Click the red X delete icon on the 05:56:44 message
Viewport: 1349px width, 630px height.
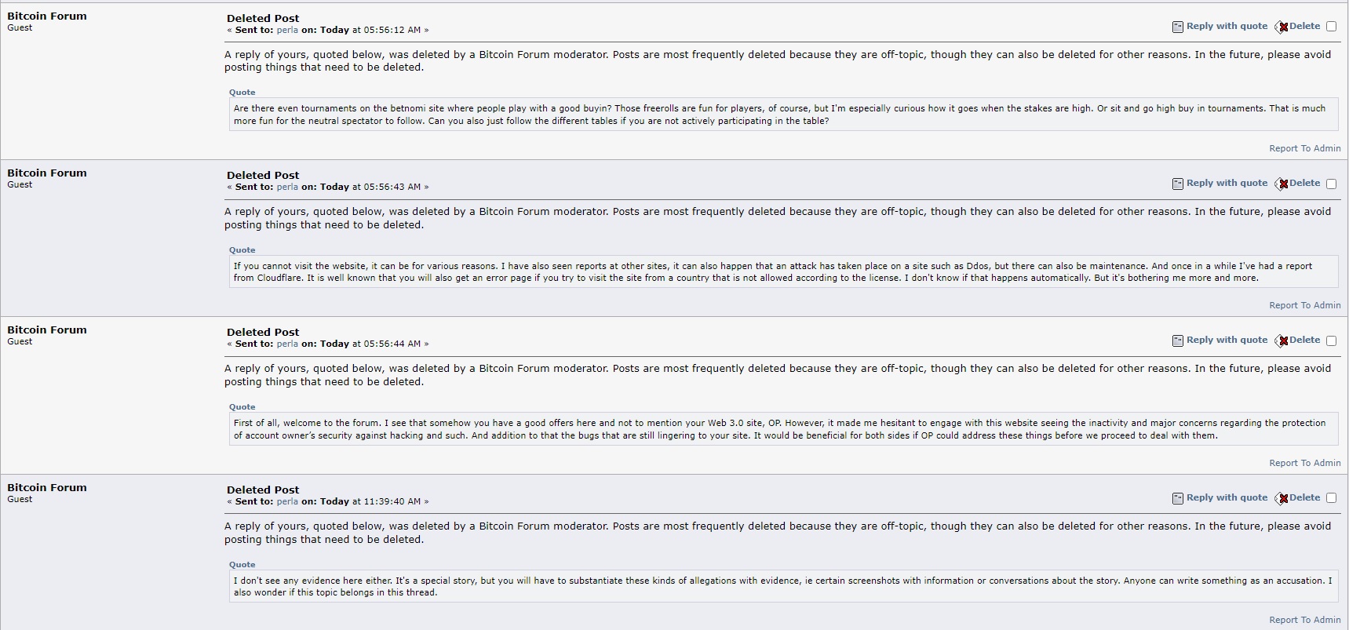[1282, 340]
